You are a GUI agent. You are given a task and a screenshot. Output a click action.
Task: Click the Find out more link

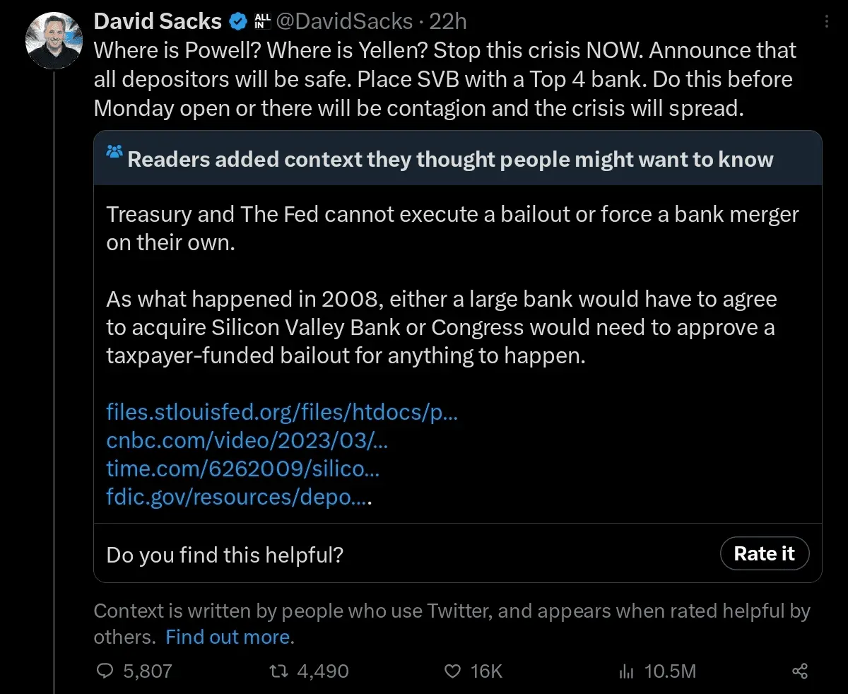(228, 637)
